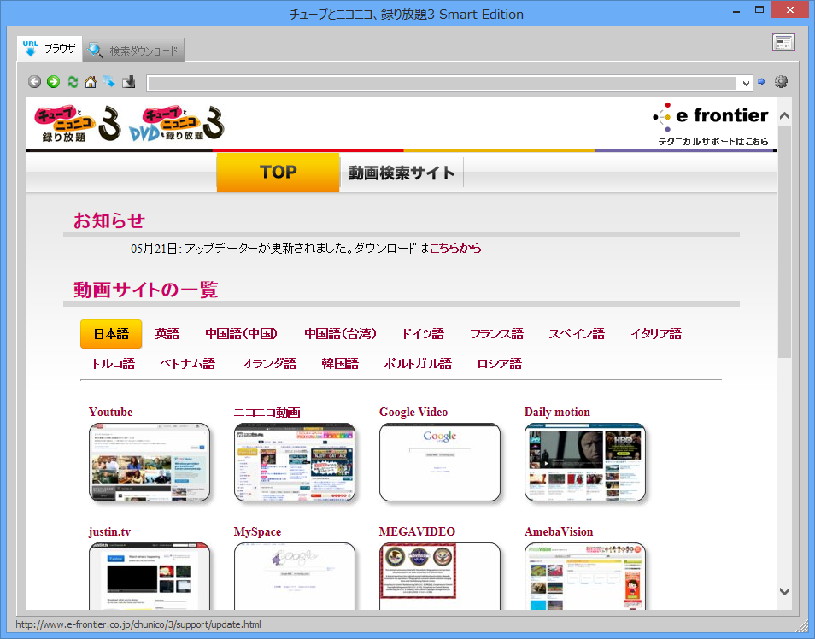Click the MEGAVIDEO site thumbnail
815x639 pixels.
tap(440, 576)
